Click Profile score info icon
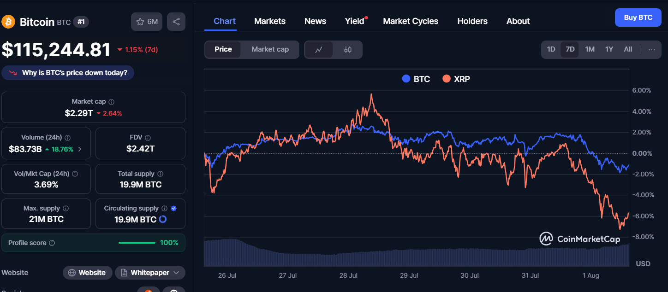 pos(52,243)
